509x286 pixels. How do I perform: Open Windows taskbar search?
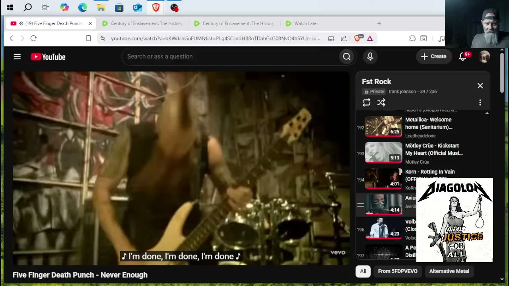coord(27,7)
